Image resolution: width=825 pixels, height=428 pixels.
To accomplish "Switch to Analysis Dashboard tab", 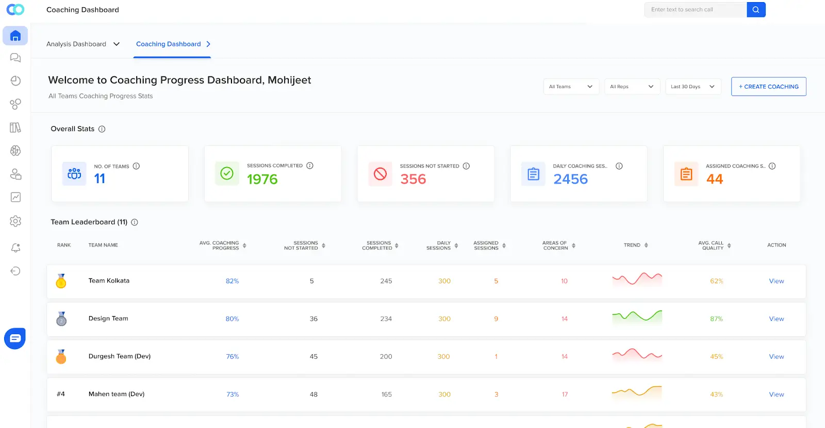I will point(76,44).
